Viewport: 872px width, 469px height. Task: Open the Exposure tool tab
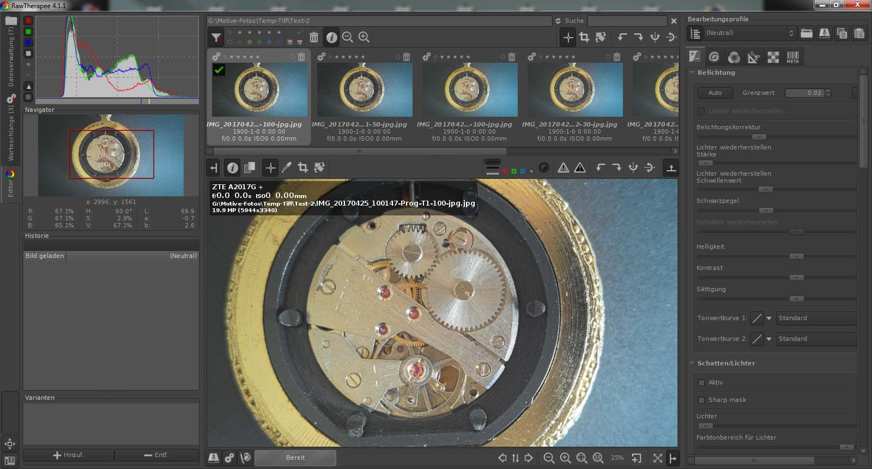695,57
